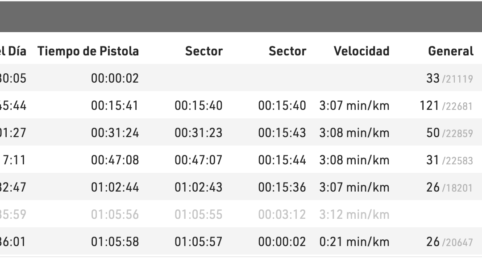Select the cumulative sector time 00:47:07
The width and height of the screenshot is (482, 259).
[x=198, y=160]
